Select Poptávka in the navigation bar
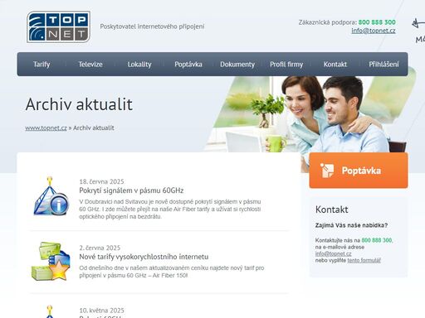The image size is (425, 318). point(188,65)
